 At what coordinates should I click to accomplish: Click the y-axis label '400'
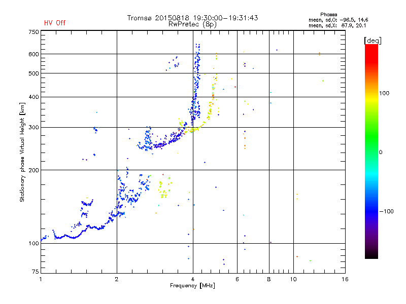pos(33,97)
